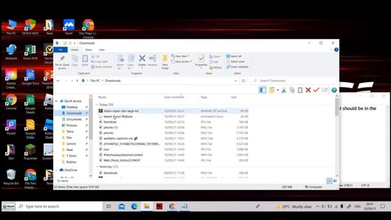Screen dimensions: 391x220
Task: Click Copy path in Clipboard group
Action: click(99, 62)
